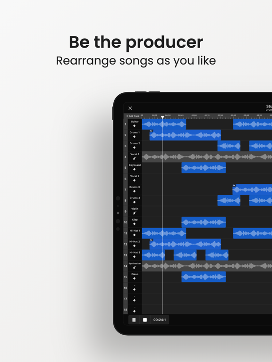Image resolution: width=272 pixels, height=362 pixels.
Task: Jump to 00:45 on the timeline ruler
Action: pyautogui.click(x=181, y=115)
